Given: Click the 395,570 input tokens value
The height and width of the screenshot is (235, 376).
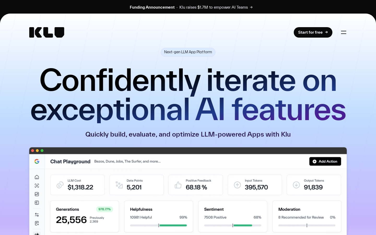Looking at the screenshot, I should 256,187.
